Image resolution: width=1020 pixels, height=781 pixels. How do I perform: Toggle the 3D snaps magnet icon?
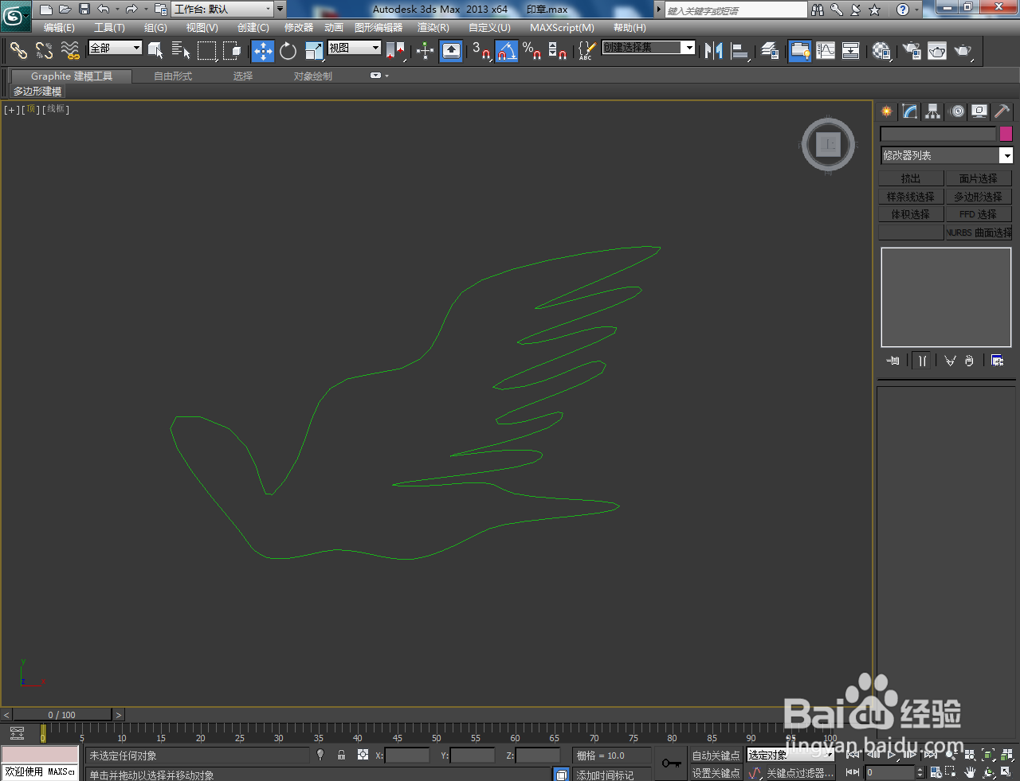click(478, 51)
